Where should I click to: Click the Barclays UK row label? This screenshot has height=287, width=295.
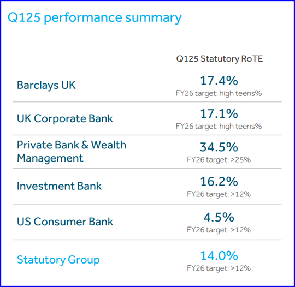pos(46,85)
